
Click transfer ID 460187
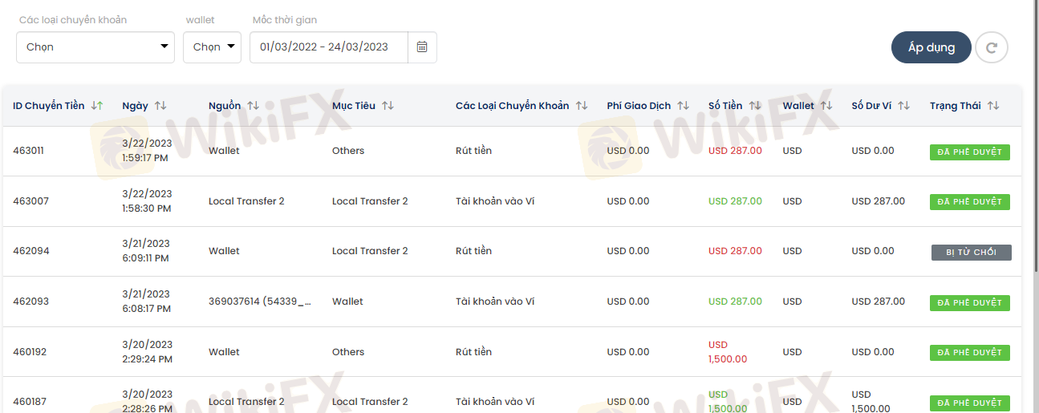click(x=30, y=402)
